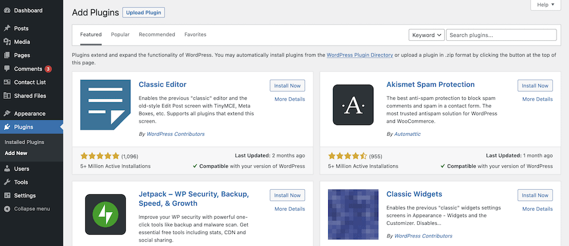This screenshot has width=569, height=246.
Task: Expand the Help panel
Action: (x=546, y=5)
